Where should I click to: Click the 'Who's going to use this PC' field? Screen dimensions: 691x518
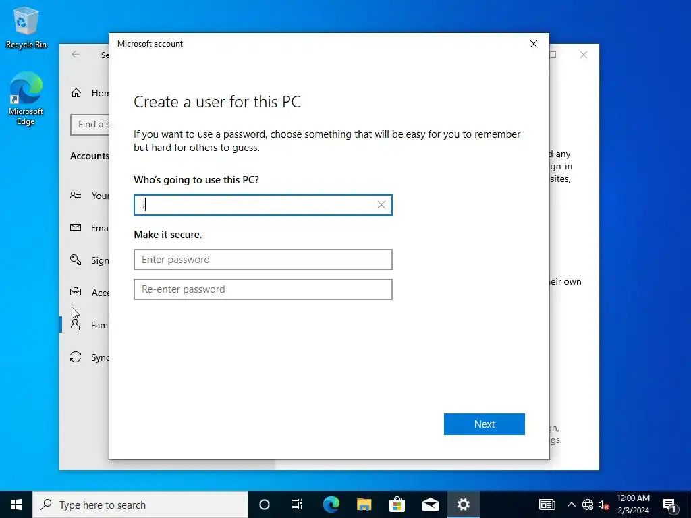pyautogui.click(x=263, y=205)
